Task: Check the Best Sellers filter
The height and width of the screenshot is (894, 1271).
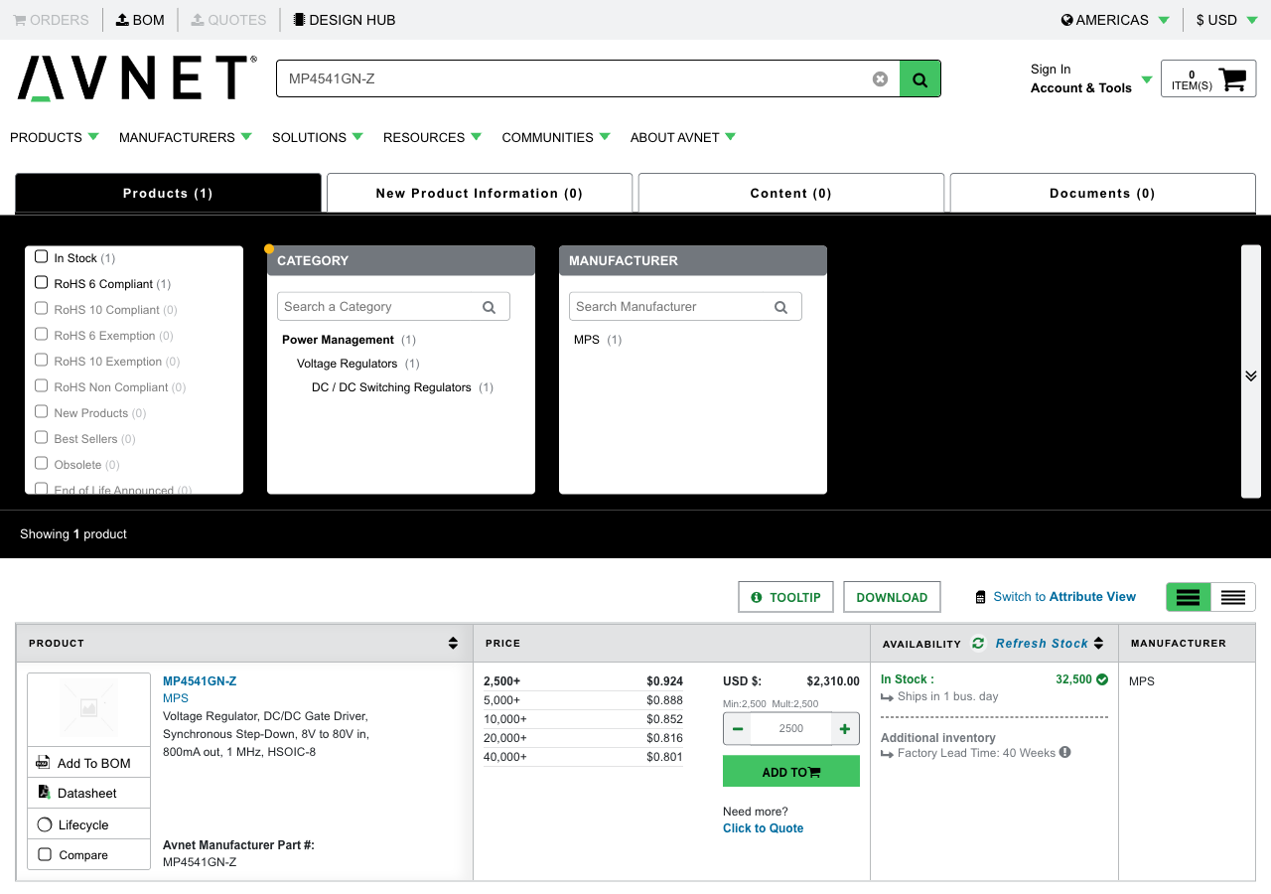Action: 41,437
